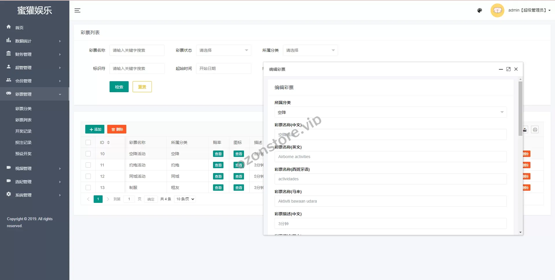Click the next page arrow in pagination
This screenshot has width=555, height=280.
108,199
